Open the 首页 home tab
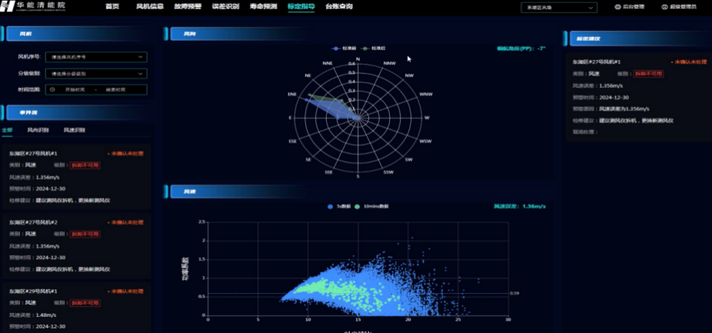 (113, 7)
